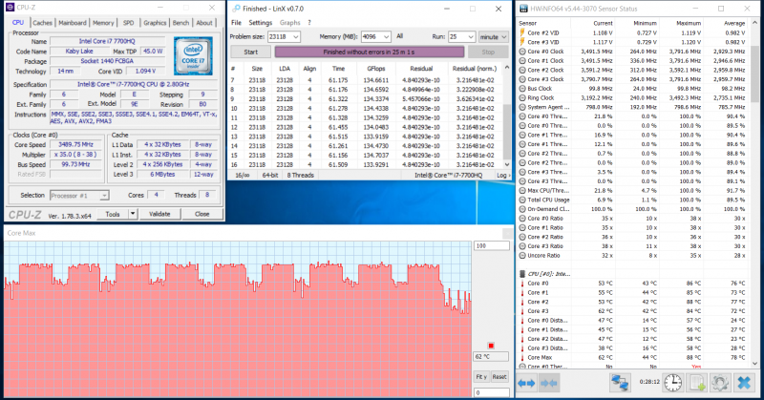The height and width of the screenshot is (400, 764).
Task: Open the Memory (MiB) dropdown showing 4096
Action: (387, 36)
